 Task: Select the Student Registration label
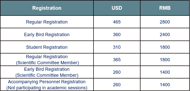pyautogui.click(x=47, y=47)
